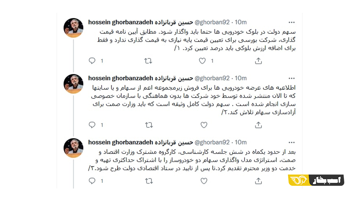Share the second tweet
This screenshot has width=358, height=201.
[258, 125]
